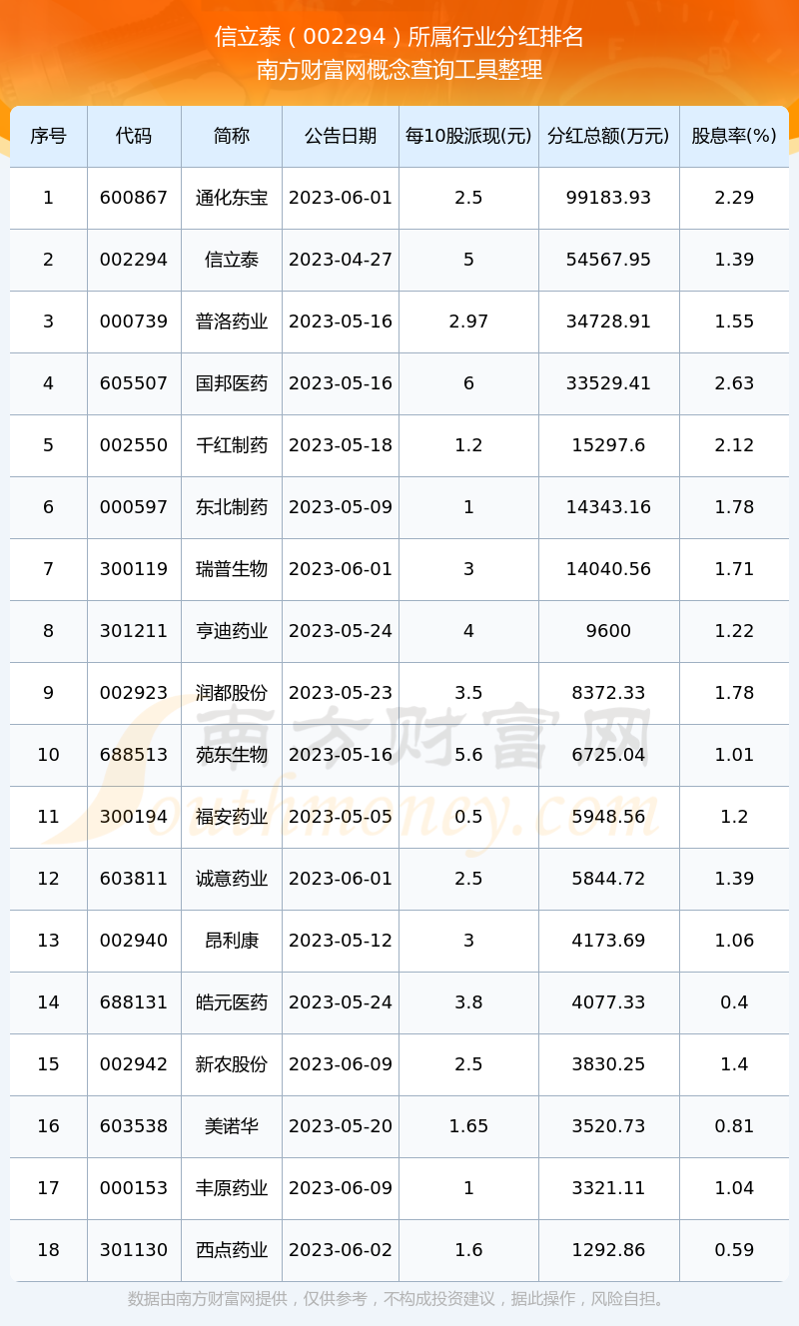Viewport: 799px width, 1326px height.
Task: Select the name 普洛药业
Action: coord(232,322)
